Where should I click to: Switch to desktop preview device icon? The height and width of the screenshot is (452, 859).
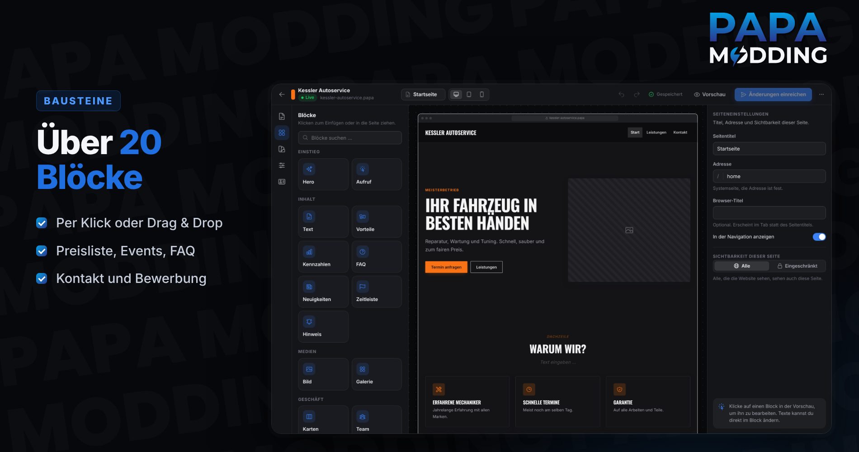[456, 94]
